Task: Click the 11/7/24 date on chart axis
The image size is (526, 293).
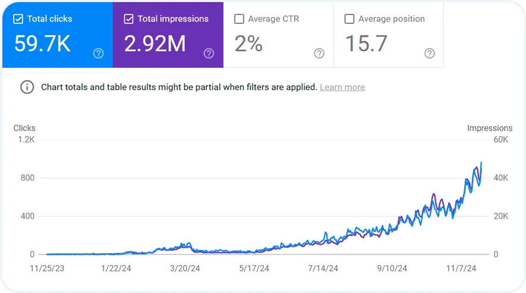Action: (x=461, y=269)
